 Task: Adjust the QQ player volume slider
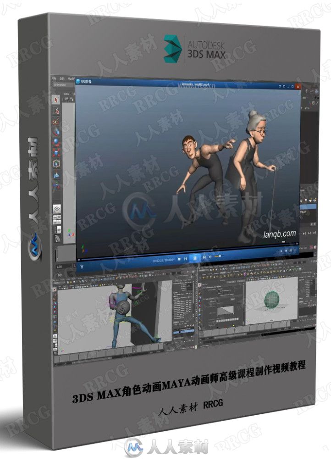point(219,258)
